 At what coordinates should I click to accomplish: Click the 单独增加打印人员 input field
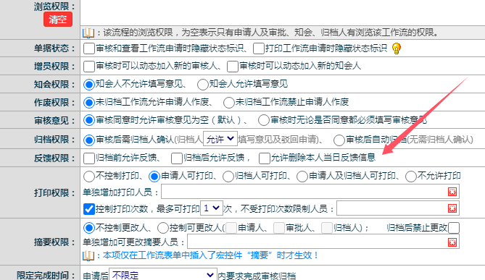[x=304, y=192]
